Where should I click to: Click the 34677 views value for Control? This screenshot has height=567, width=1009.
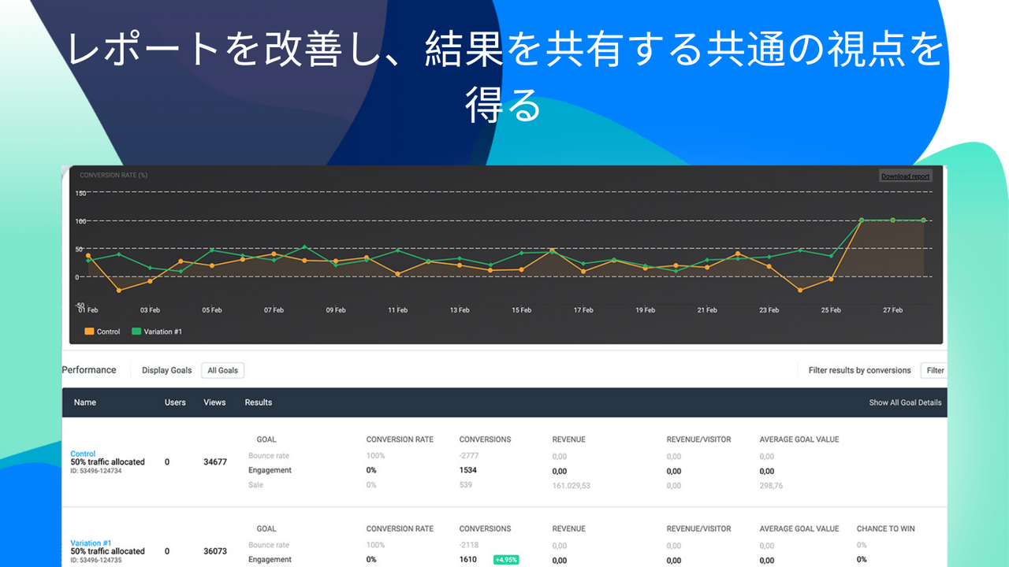(215, 462)
